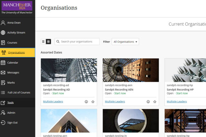The height and width of the screenshot is (137, 206).
Task: Open info icon on Sandpit Recording AEN card
Action: (148, 102)
